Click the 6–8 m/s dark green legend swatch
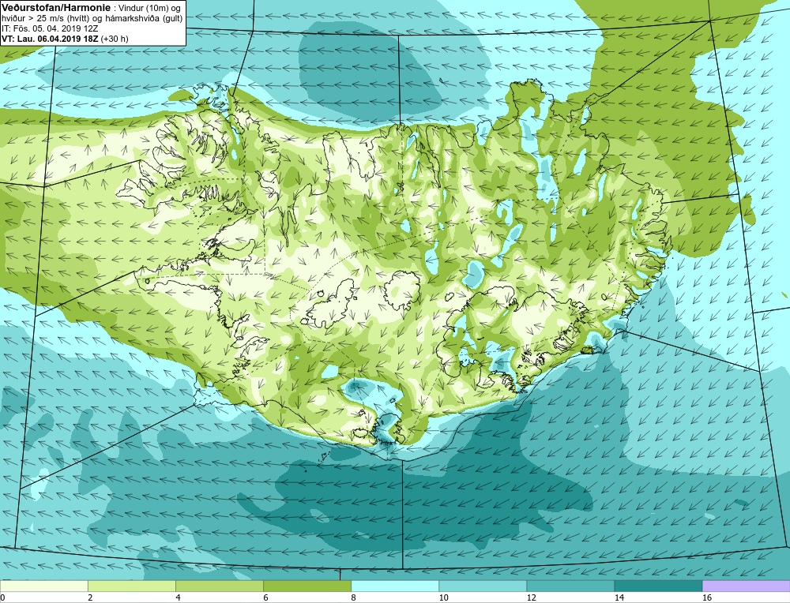Screen dimensions: 790x603 coord(307,586)
